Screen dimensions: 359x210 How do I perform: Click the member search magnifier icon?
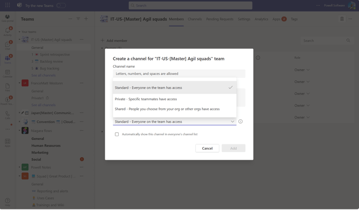pos(348,40)
